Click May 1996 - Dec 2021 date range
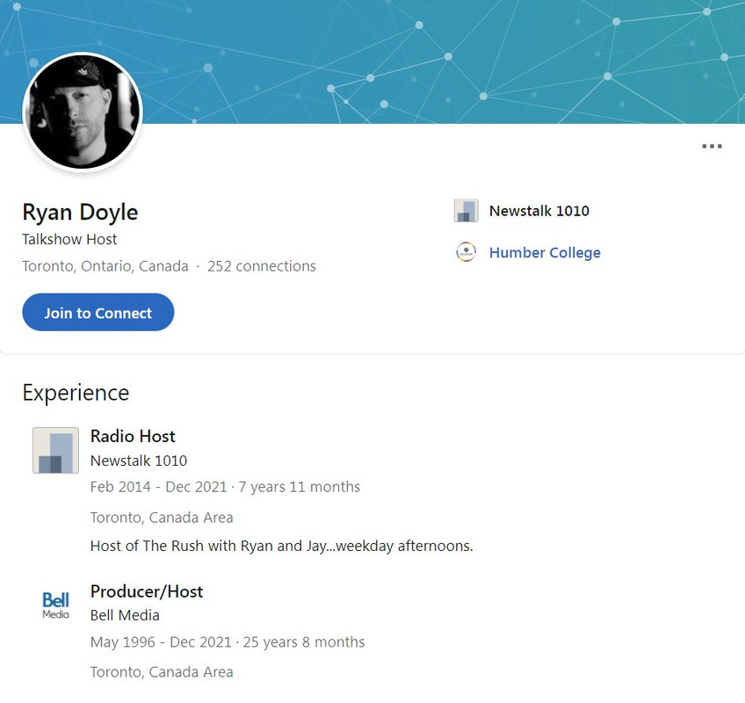Screen dimensions: 745x703 coord(161,642)
